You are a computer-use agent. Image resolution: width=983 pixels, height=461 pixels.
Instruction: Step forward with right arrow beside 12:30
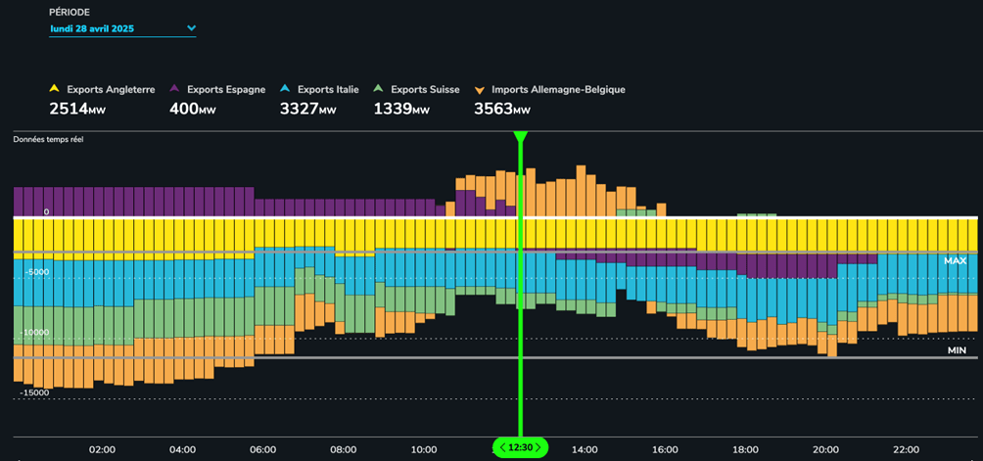coord(538,447)
